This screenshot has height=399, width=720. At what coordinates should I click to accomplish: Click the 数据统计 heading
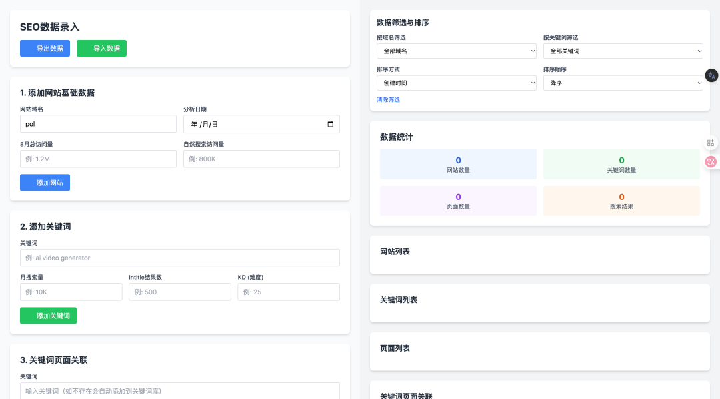point(397,137)
